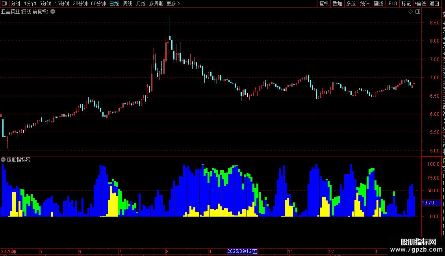Open the 复权 adjustment option

324,4
